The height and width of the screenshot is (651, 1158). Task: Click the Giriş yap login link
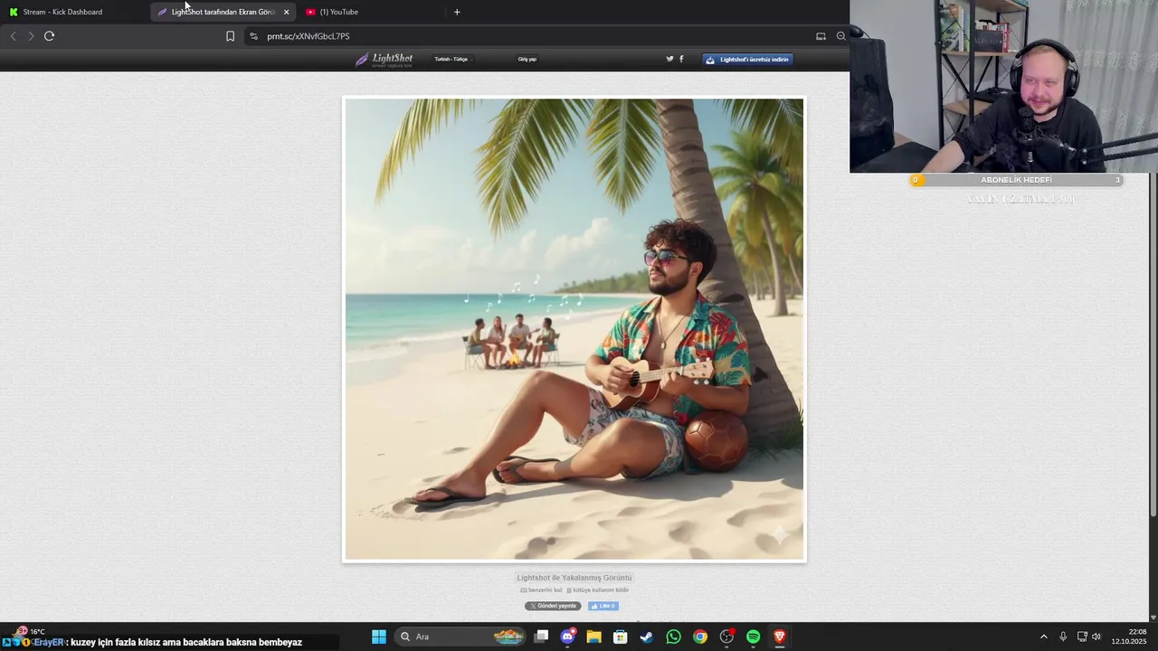[527, 59]
